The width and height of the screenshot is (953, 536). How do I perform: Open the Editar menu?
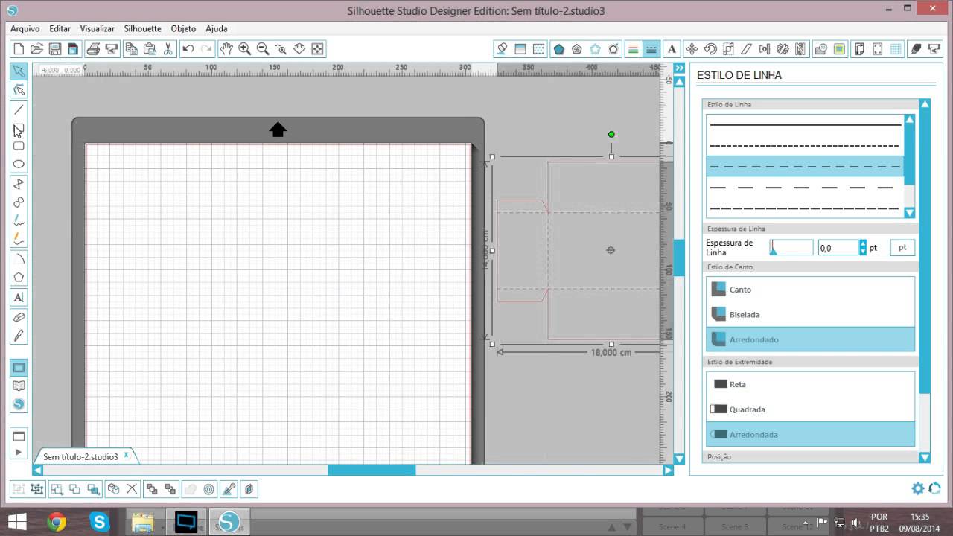click(60, 28)
